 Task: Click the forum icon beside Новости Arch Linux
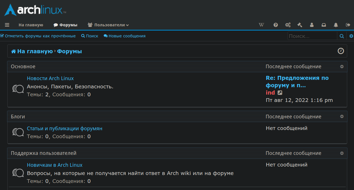[x=18, y=89]
